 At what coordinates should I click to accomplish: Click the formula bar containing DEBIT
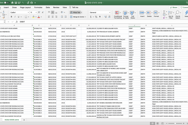tap(103, 22)
